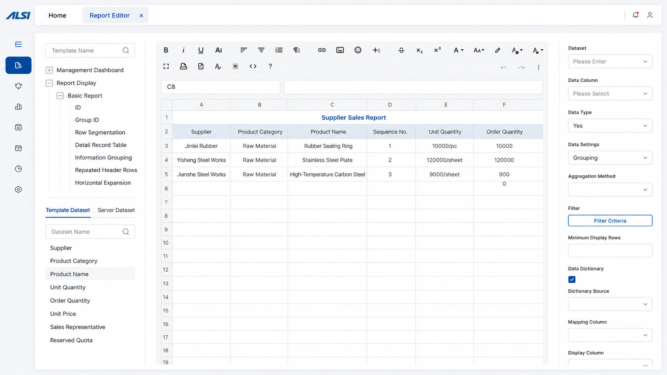Apply subscript formatting

tap(419, 50)
